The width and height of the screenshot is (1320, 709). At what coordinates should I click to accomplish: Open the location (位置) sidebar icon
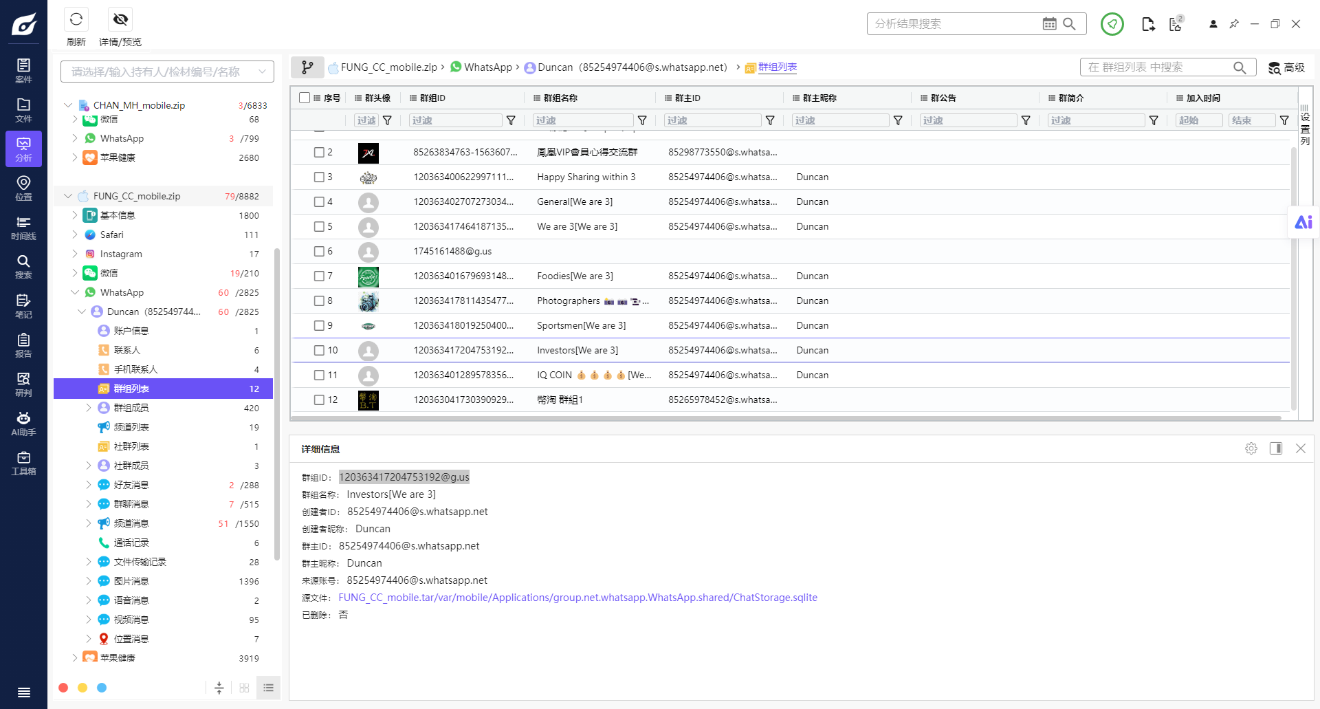(23, 188)
